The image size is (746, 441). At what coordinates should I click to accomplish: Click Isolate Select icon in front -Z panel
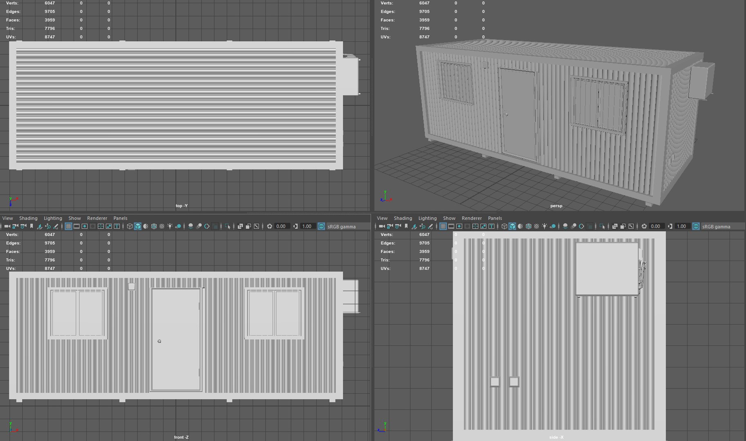(x=228, y=226)
